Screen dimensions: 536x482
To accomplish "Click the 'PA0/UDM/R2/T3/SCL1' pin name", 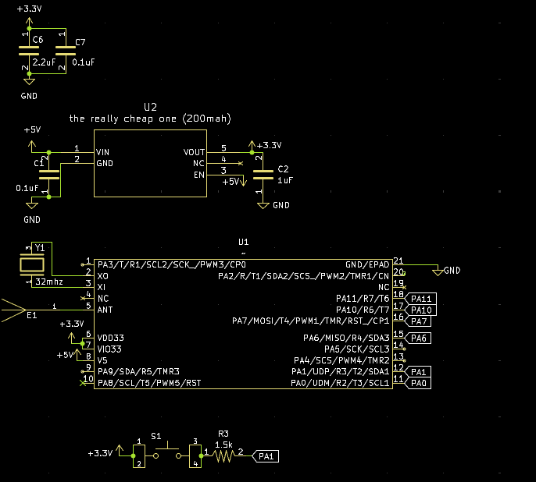I will coord(340,383).
